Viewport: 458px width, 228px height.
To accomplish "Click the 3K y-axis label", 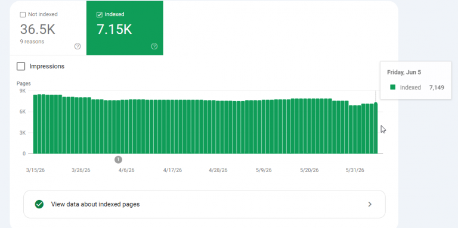I will [23, 133].
